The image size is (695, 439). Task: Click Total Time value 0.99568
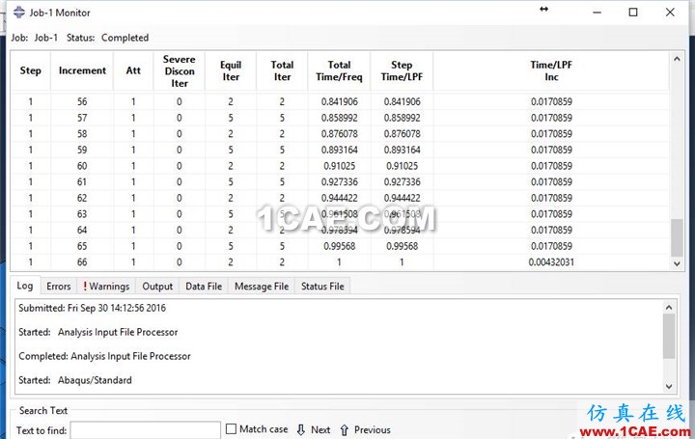340,246
